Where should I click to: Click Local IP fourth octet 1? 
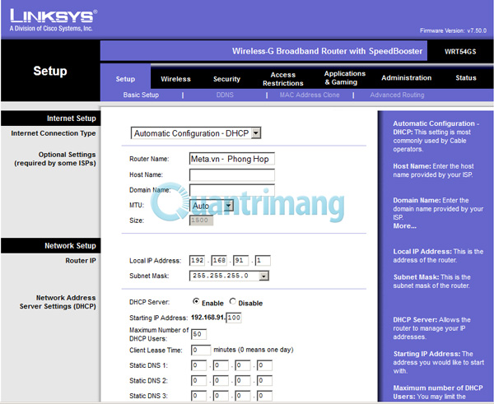click(263, 260)
